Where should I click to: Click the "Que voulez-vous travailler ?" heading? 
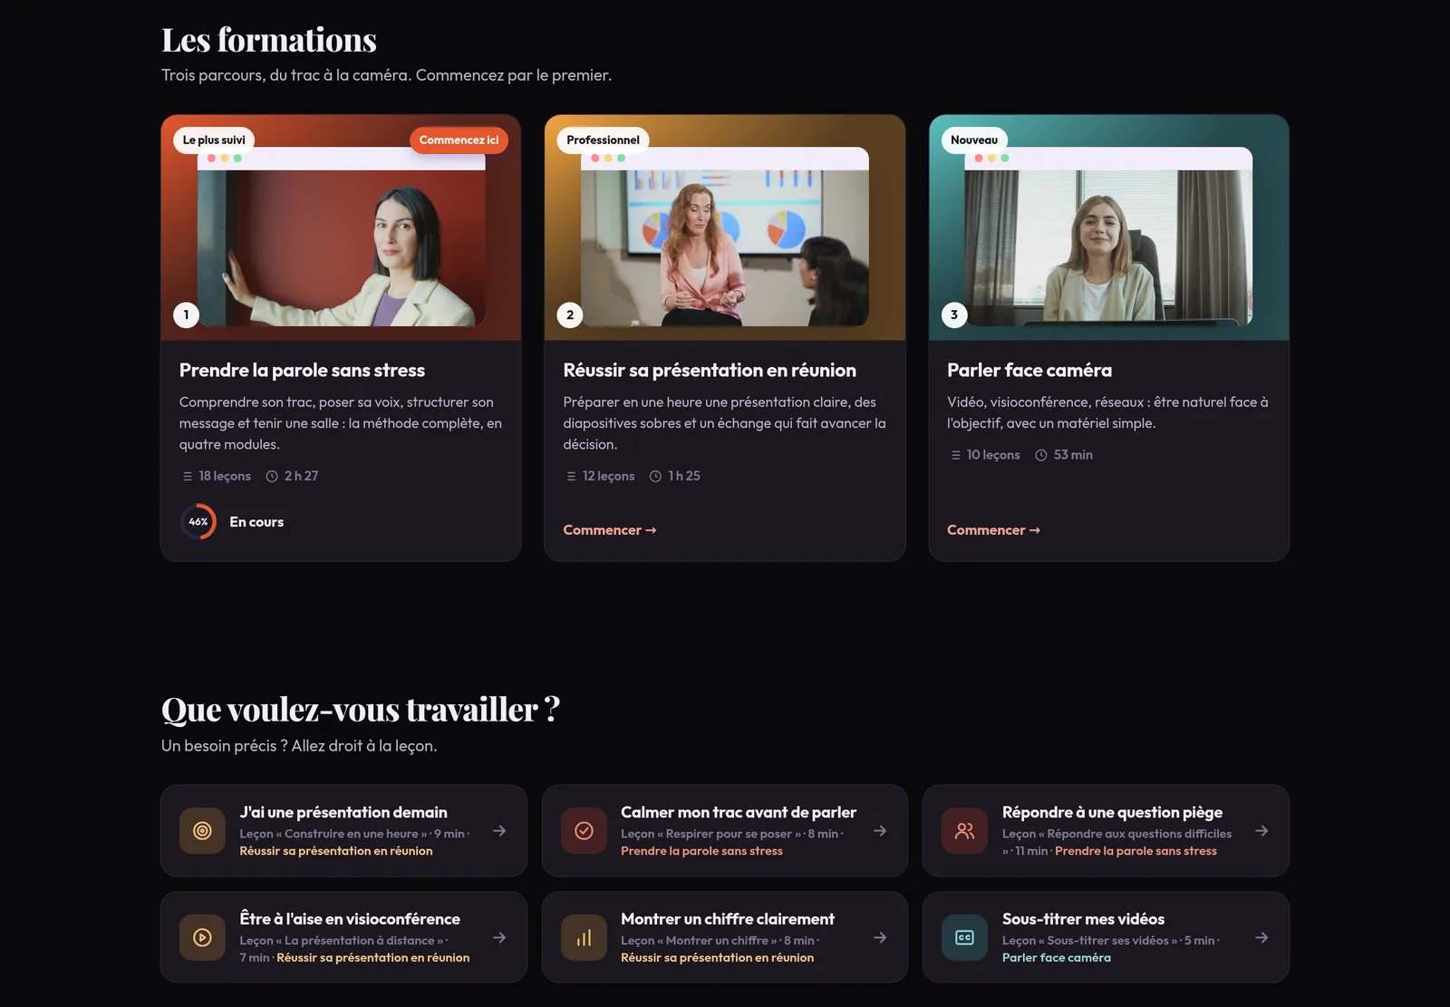361,709
